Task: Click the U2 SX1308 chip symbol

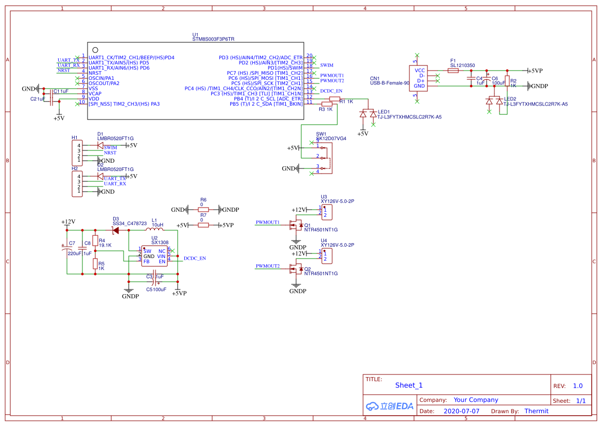Action: click(154, 256)
